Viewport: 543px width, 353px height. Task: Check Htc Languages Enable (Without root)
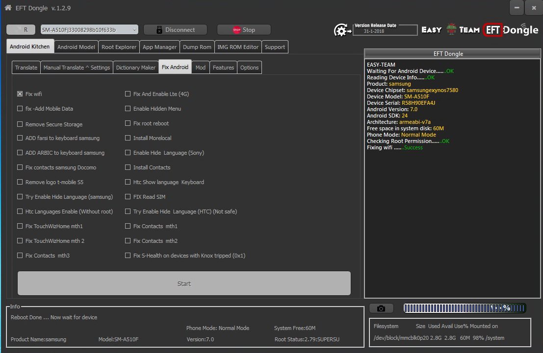[x=20, y=211]
